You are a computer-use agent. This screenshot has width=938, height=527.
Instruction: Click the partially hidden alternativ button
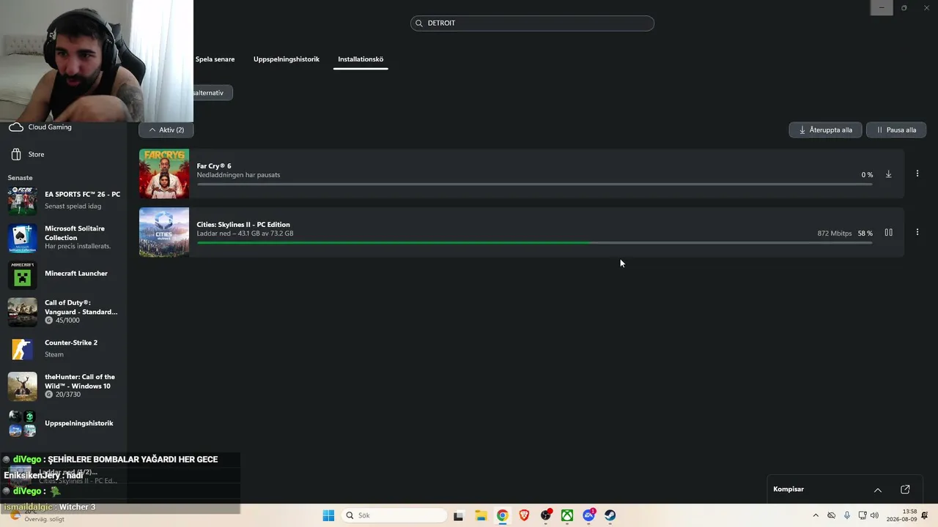[x=213, y=93]
